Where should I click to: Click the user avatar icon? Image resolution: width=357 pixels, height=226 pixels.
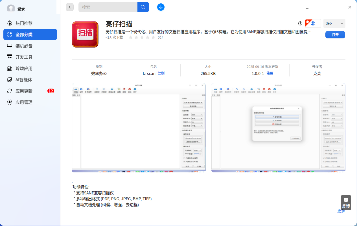11,9
